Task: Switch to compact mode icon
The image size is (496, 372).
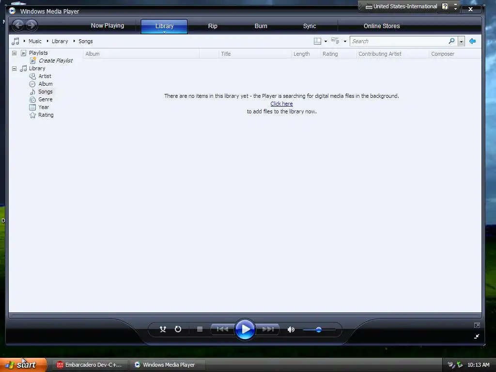Action: pyautogui.click(x=477, y=336)
